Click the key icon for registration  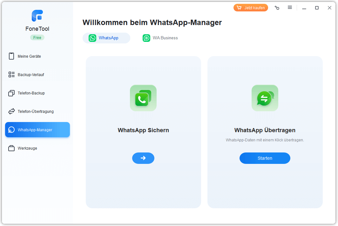click(277, 8)
